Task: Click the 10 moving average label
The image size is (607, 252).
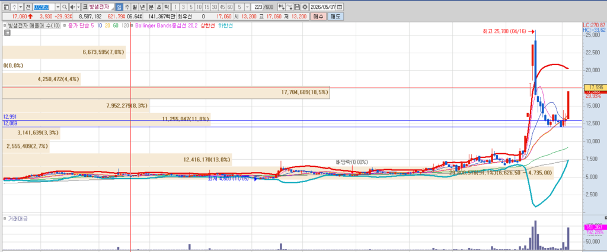Action: pyautogui.click(x=100, y=25)
